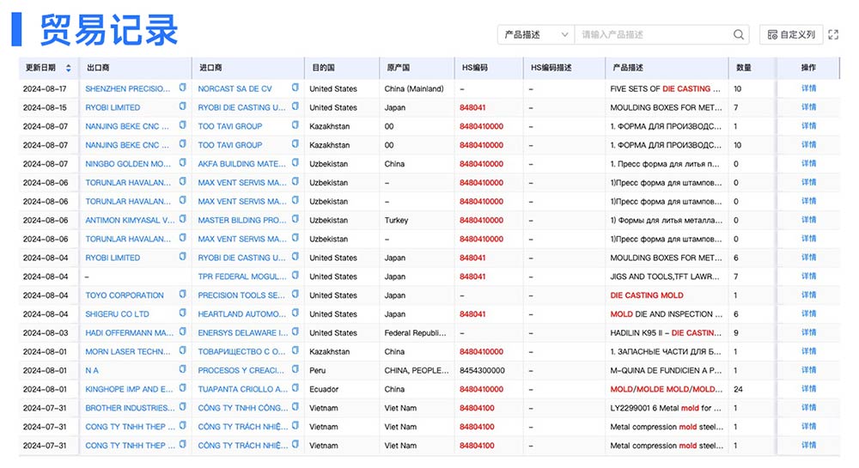Expand the 产品描述 search type dropdown
Image resolution: width=859 pixels, height=468 pixels.
coord(536,34)
